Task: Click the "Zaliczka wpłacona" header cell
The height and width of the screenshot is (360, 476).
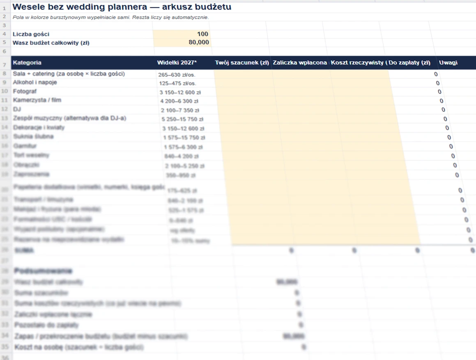Action: (300, 62)
